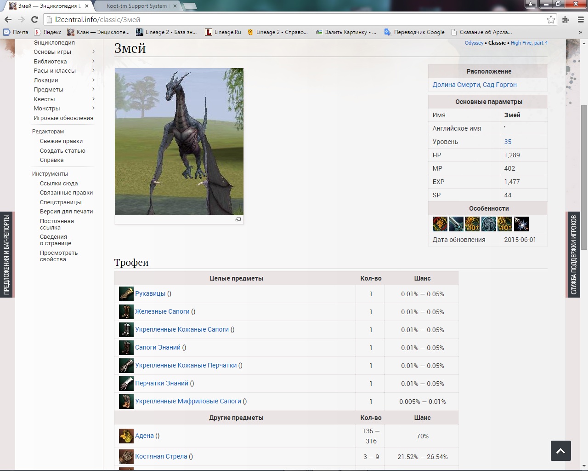
Task: Open the Переводчик Google bookmark
Action: pos(414,32)
